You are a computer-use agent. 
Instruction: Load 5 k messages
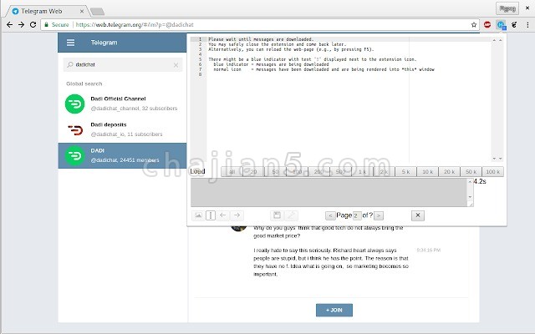[x=405, y=172]
